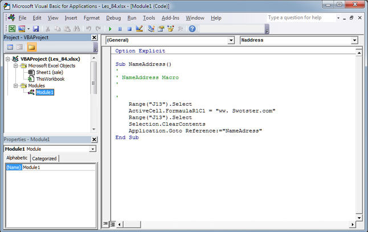This screenshot has width=368, height=232.
Task: Click the Break pause icon
Action: 120,29
